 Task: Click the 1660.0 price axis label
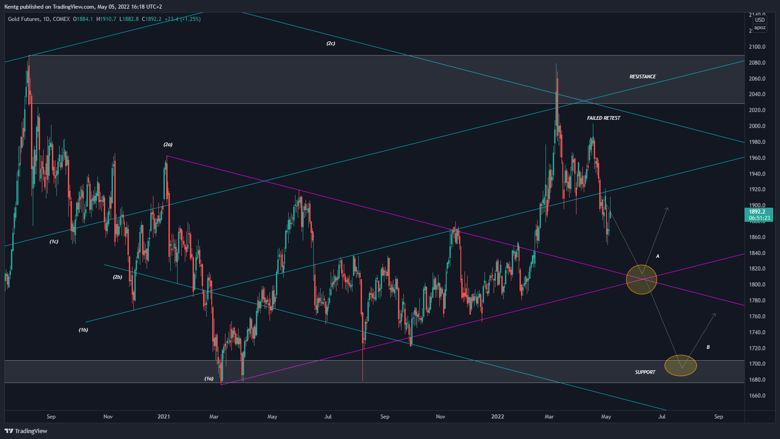click(757, 396)
